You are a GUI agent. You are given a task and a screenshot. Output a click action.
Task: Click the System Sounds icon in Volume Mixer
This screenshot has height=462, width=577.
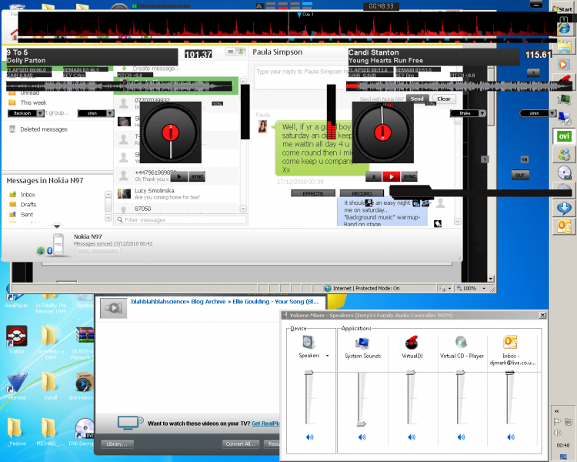click(362, 343)
